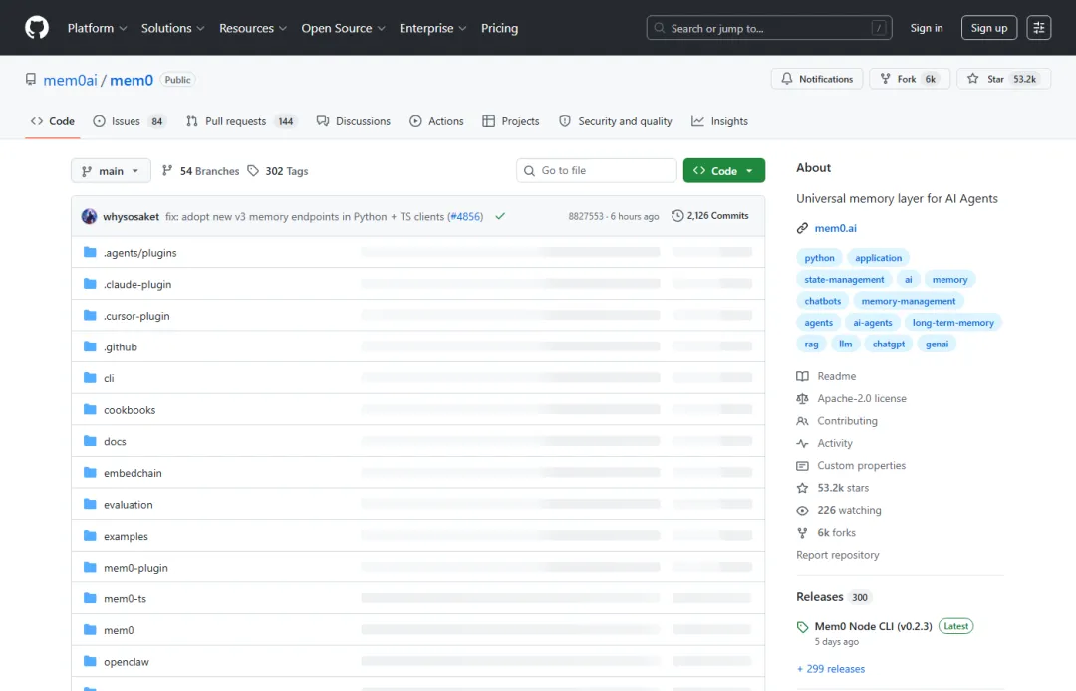Click the tag icon beside Mem0 Node CLI release
The image size is (1076, 691).
802,626
